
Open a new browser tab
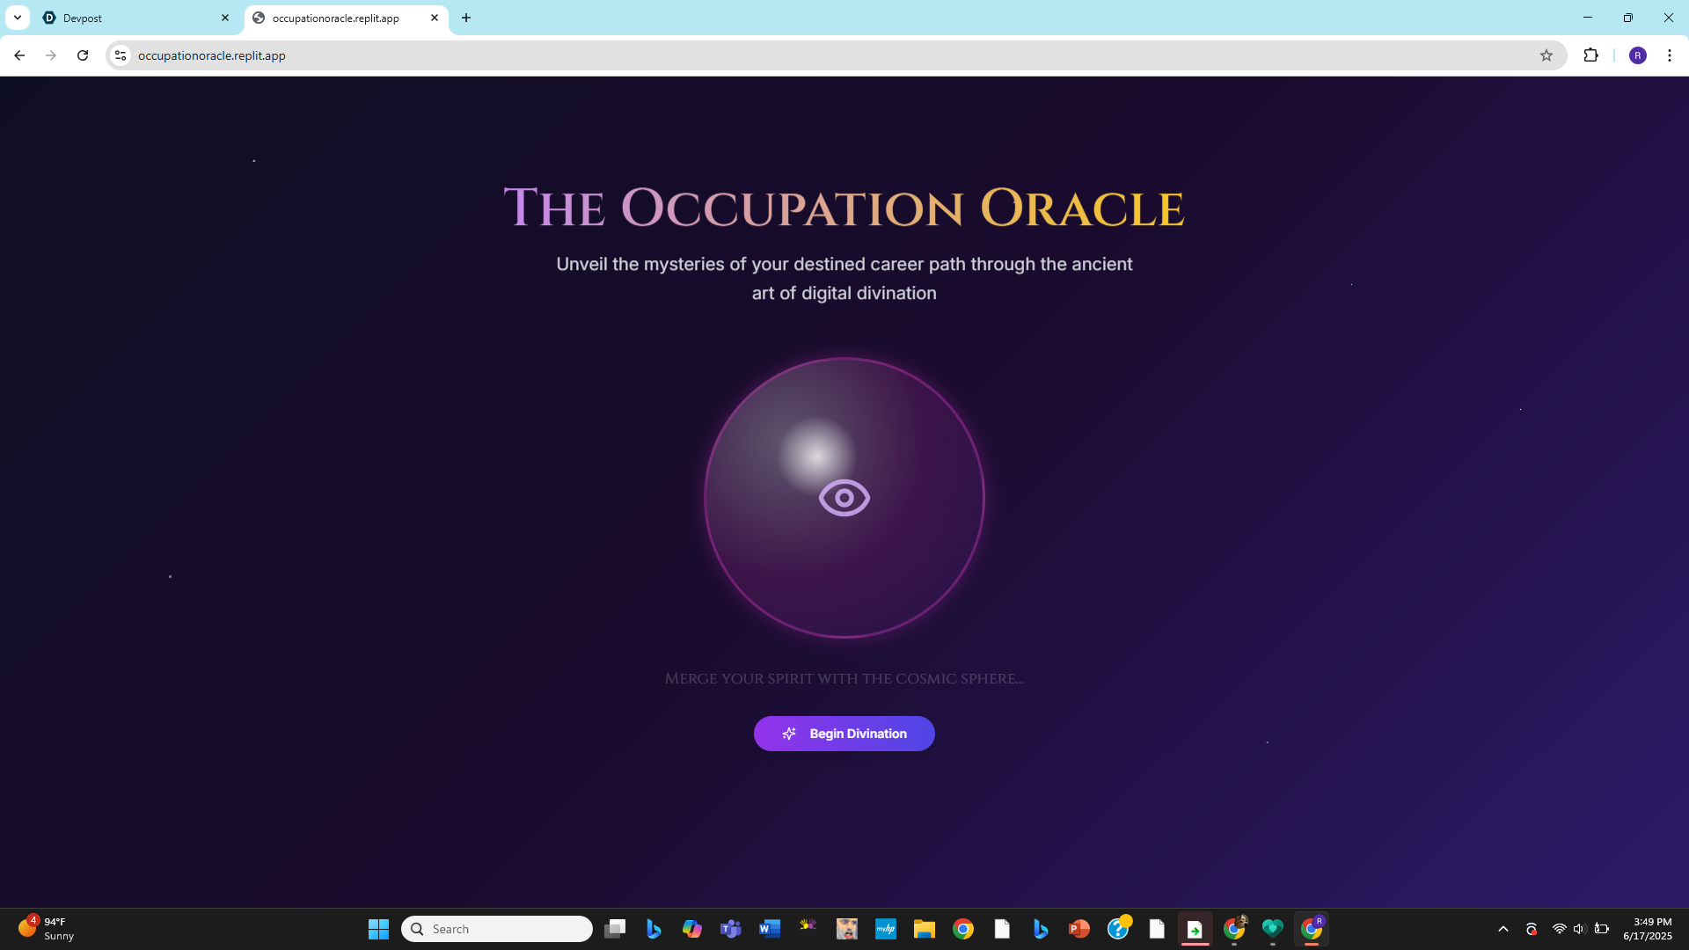click(466, 18)
